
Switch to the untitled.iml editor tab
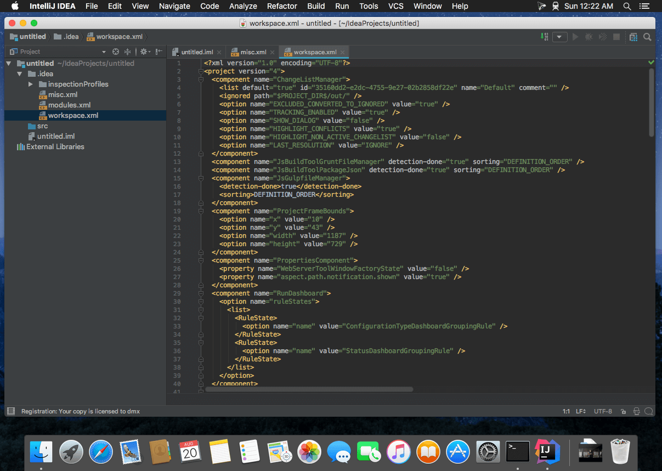pyautogui.click(x=196, y=52)
